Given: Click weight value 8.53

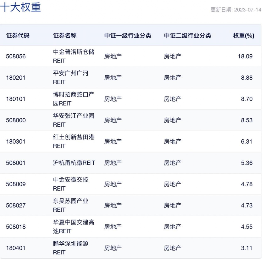Looking at the screenshot, I should coord(247,120).
